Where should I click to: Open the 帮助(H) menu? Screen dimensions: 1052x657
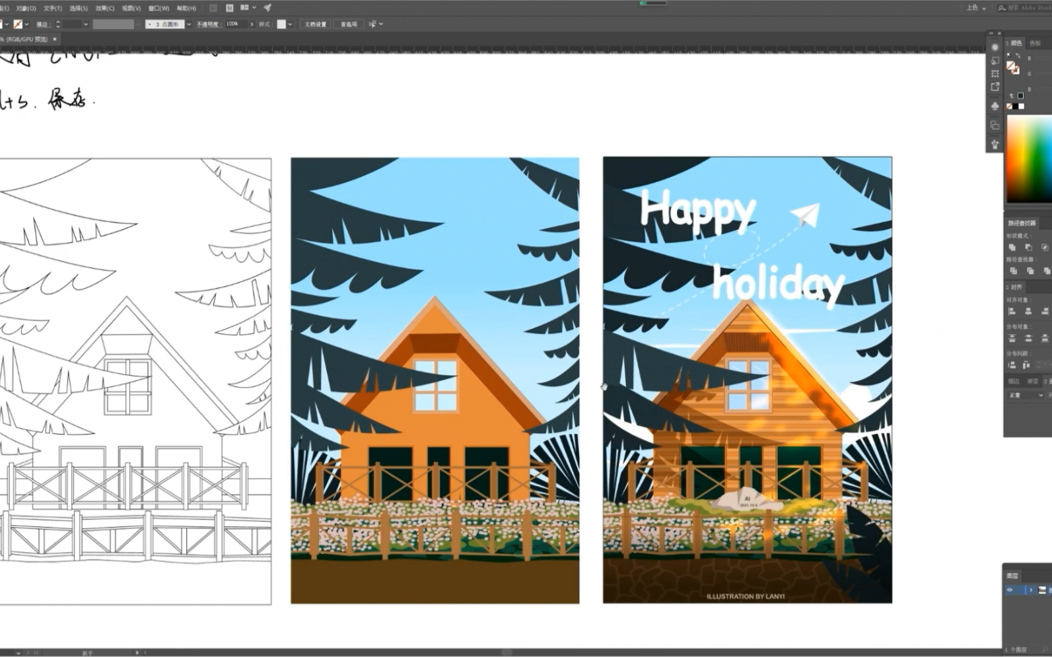point(186,9)
